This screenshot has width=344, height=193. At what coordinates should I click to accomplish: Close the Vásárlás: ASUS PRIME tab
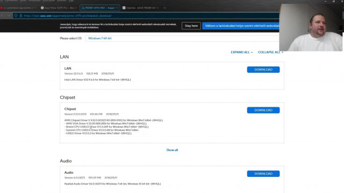click(x=157, y=8)
